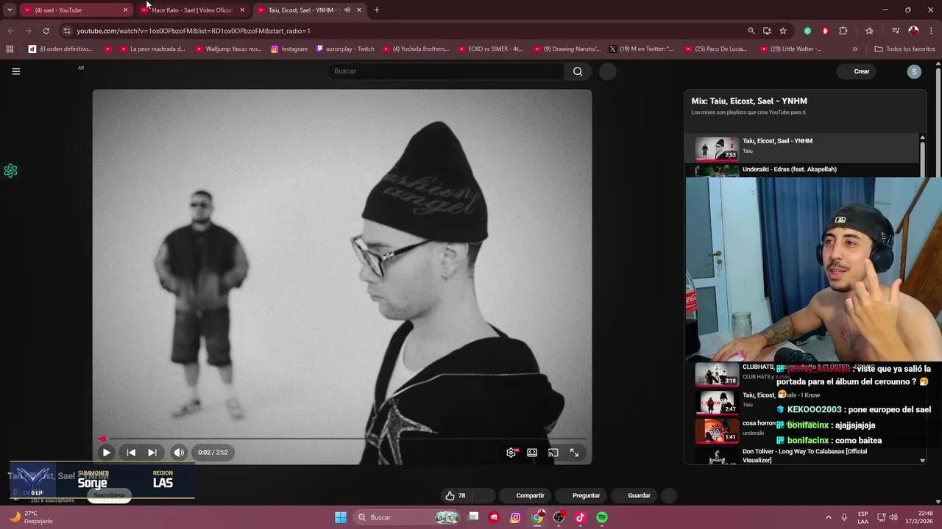Click the URL address bar

click(x=405, y=31)
